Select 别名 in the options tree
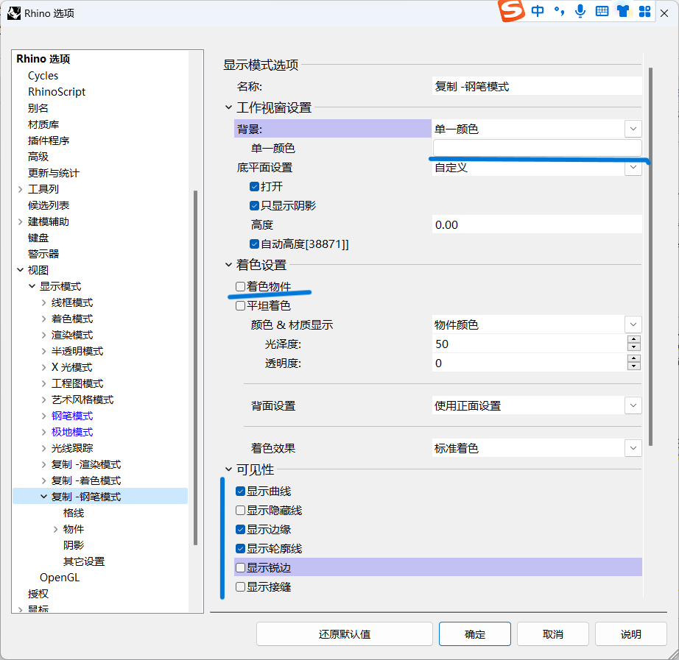 pos(38,108)
